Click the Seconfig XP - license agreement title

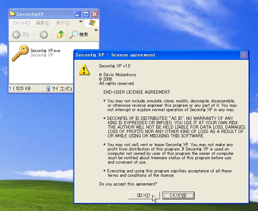[x=115, y=55]
